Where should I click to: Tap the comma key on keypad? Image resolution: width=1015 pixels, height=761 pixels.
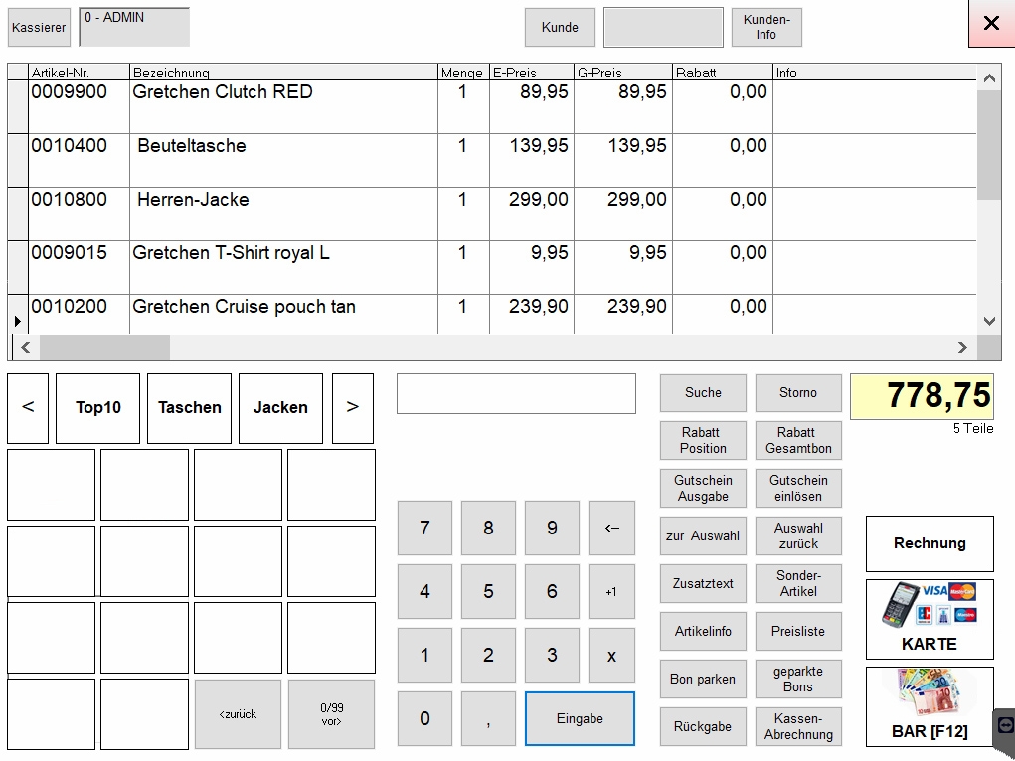coord(488,718)
